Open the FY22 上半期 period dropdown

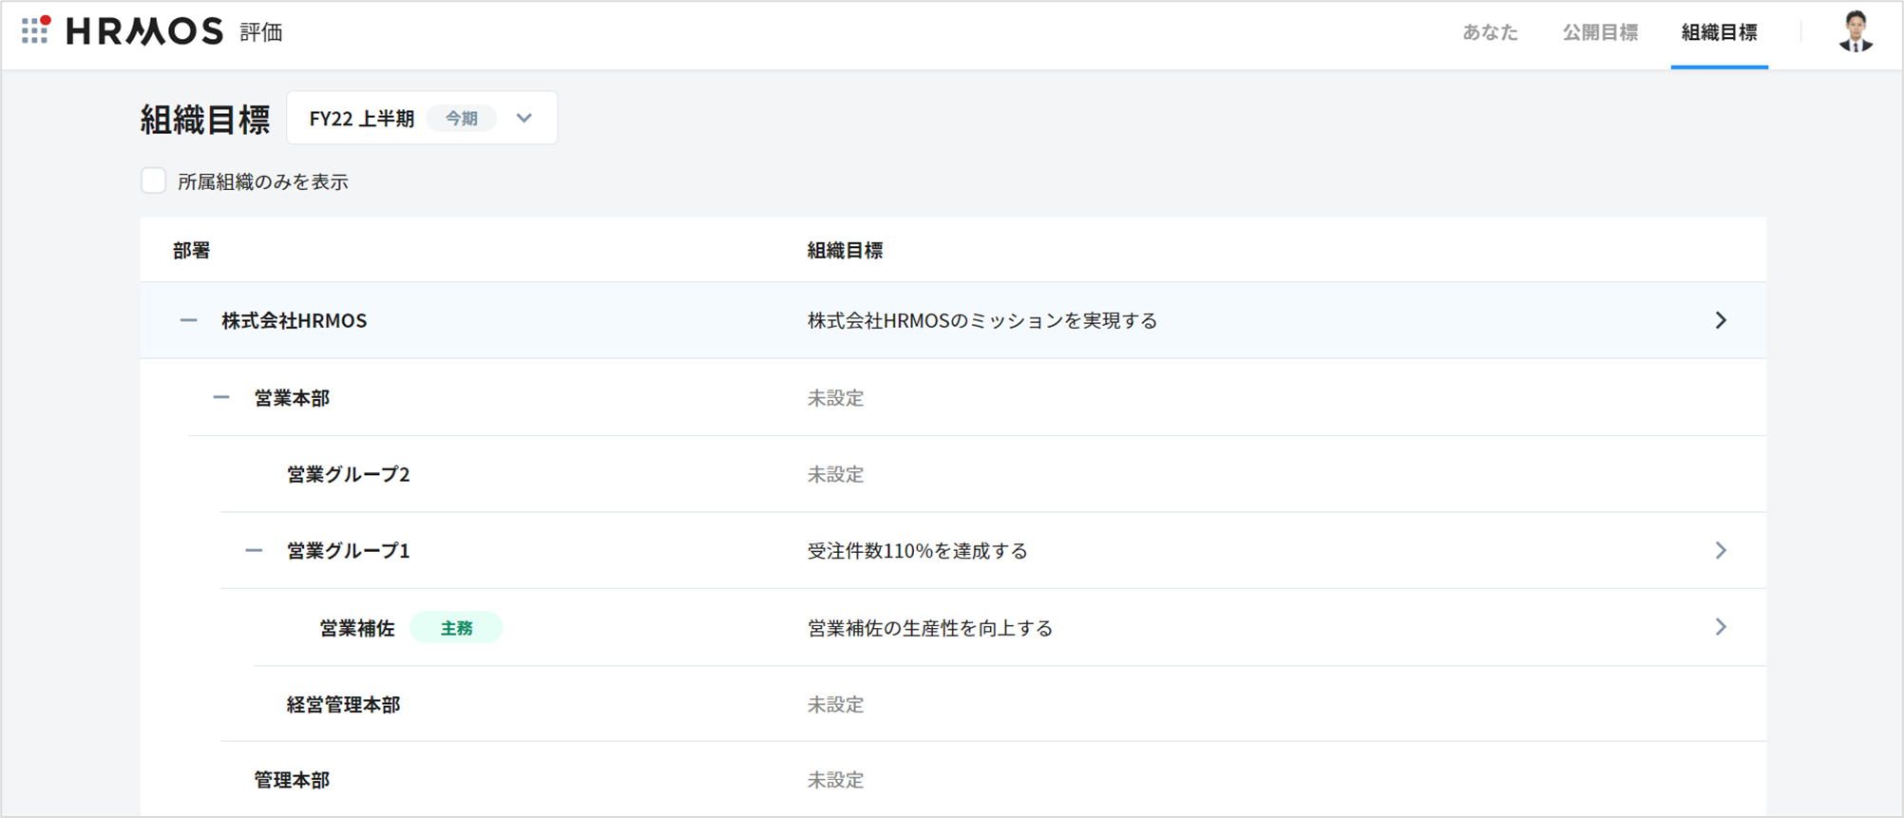pos(524,119)
